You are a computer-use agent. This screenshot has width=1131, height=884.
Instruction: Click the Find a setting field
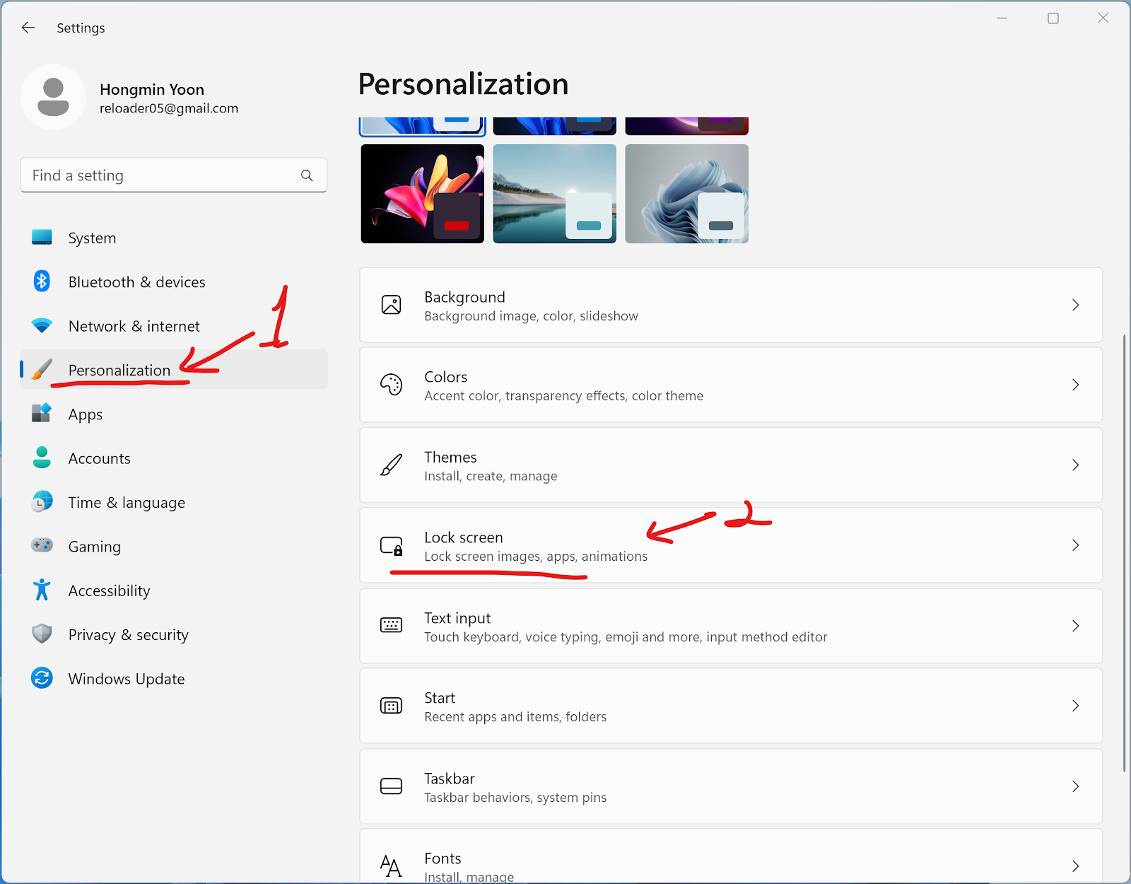[174, 175]
